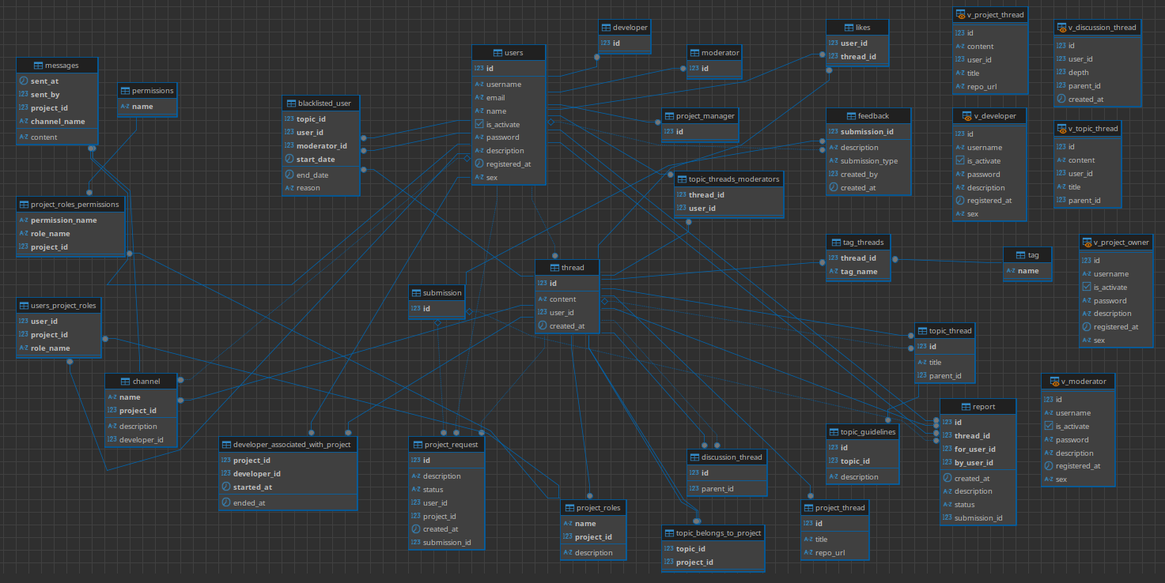Select role_name column in users_project_roles

point(50,348)
